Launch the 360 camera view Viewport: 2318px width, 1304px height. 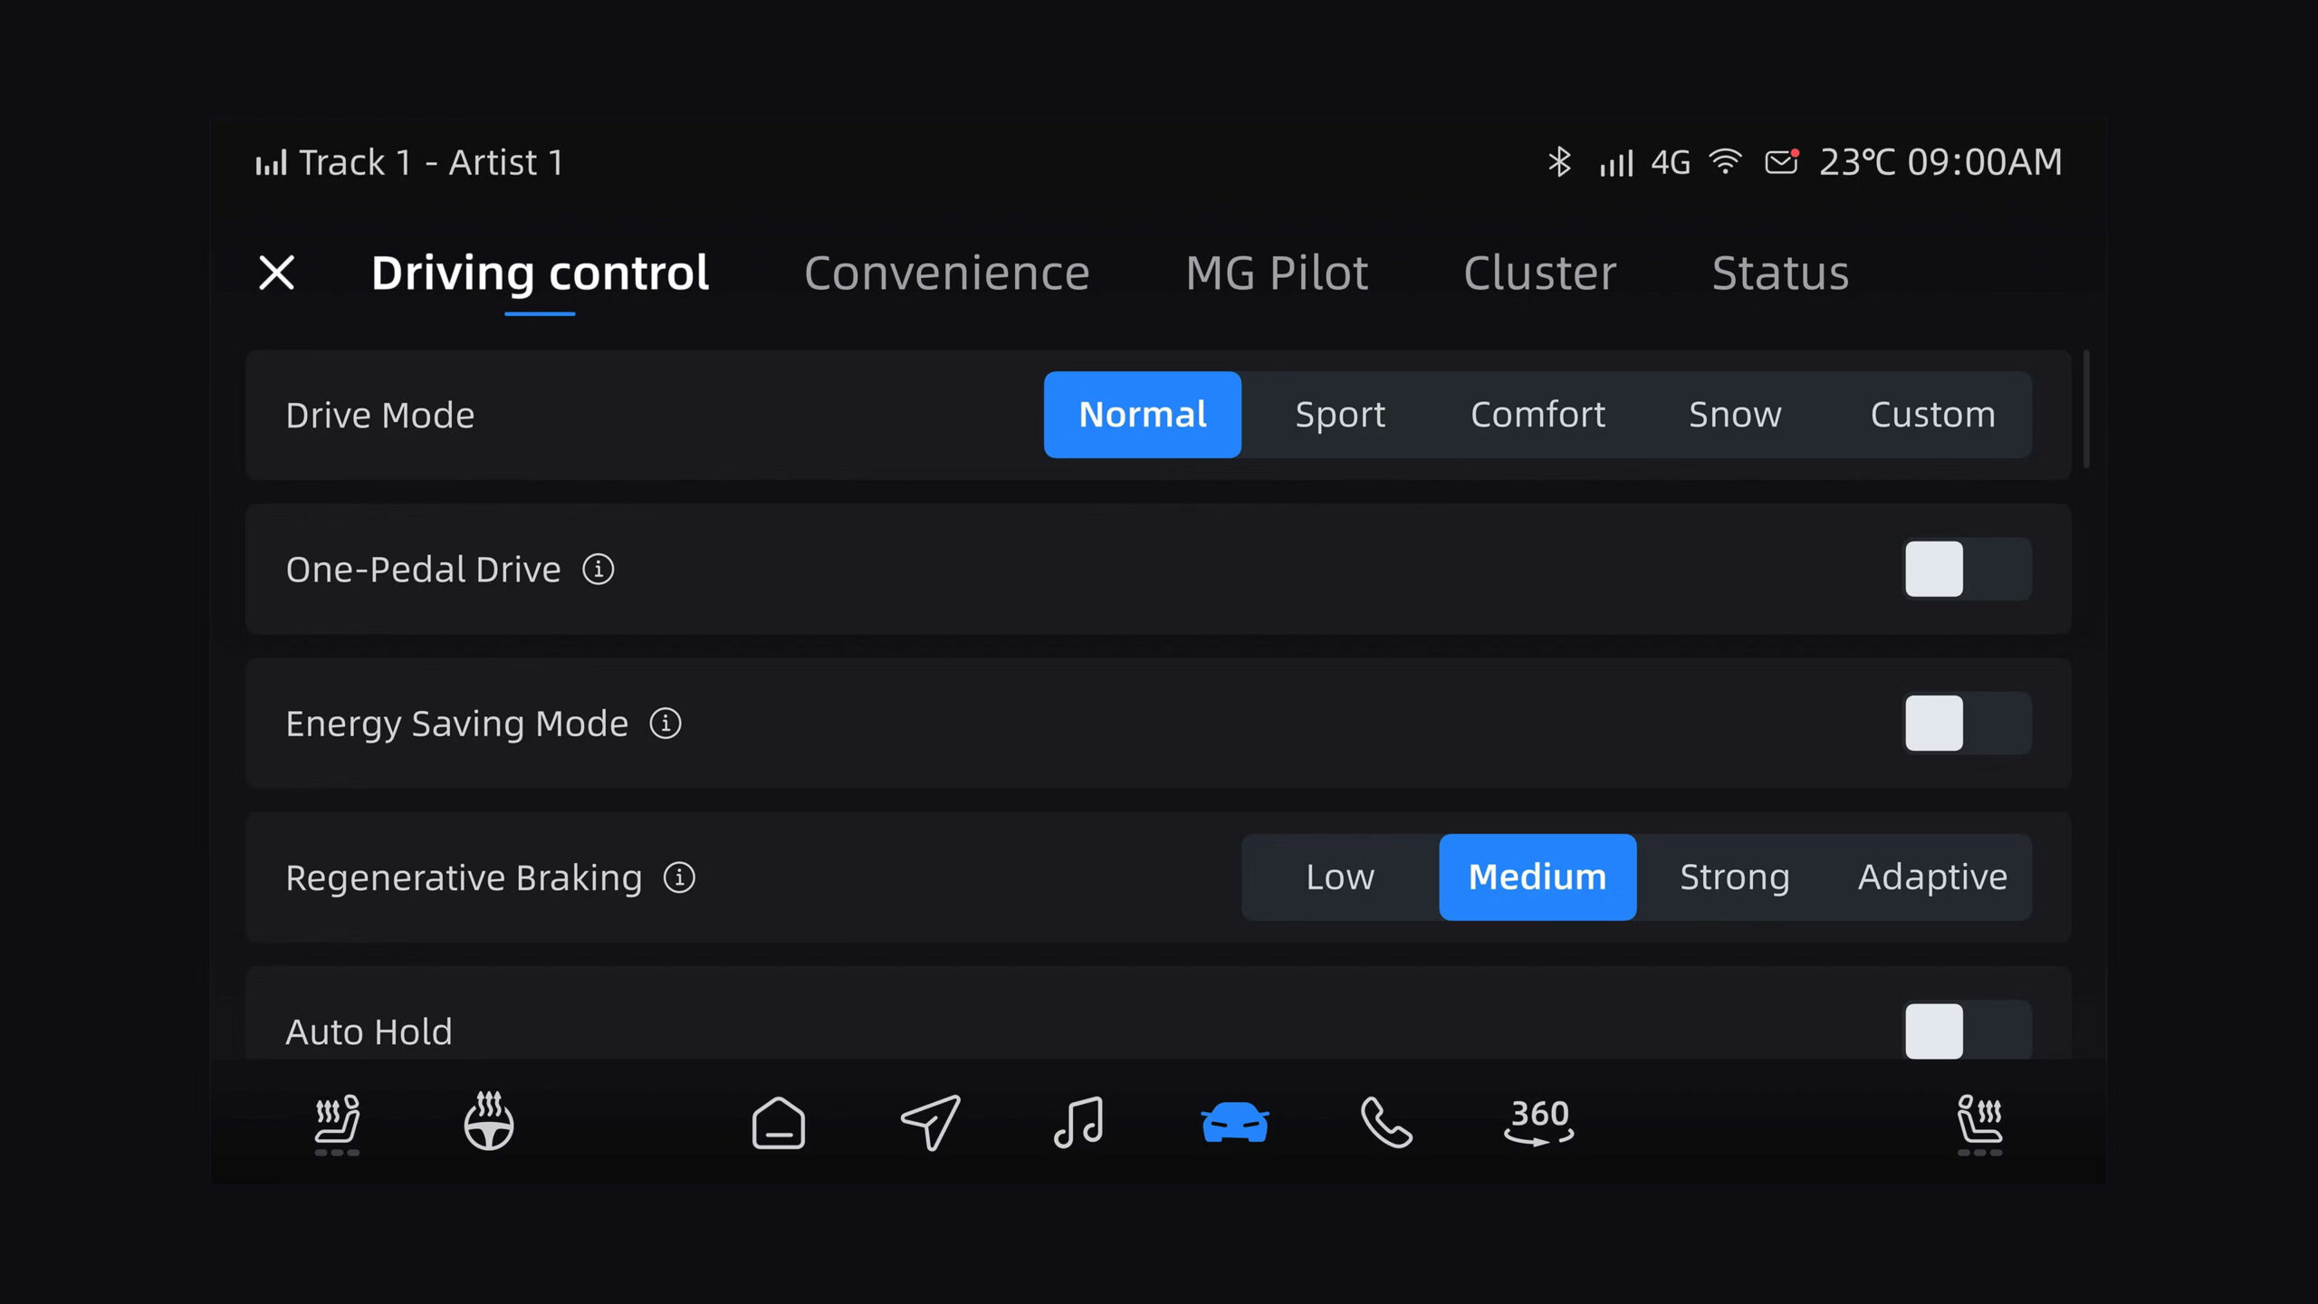pyautogui.click(x=1539, y=1123)
